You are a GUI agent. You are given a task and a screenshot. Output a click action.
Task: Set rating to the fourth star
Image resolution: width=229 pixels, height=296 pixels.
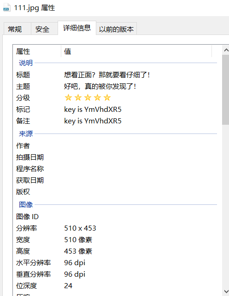97,98
